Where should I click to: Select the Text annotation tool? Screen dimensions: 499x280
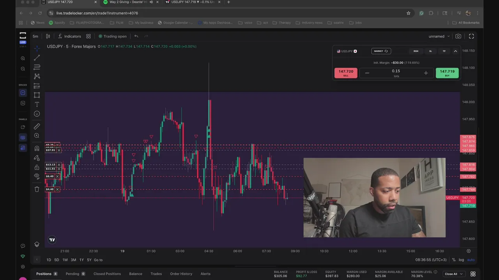(x=37, y=104)
